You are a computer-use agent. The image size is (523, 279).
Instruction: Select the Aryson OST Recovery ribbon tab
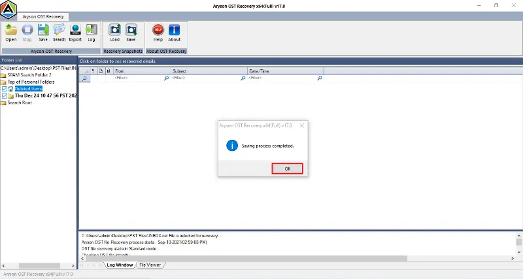pyautogui.click(x=43, y=16)
